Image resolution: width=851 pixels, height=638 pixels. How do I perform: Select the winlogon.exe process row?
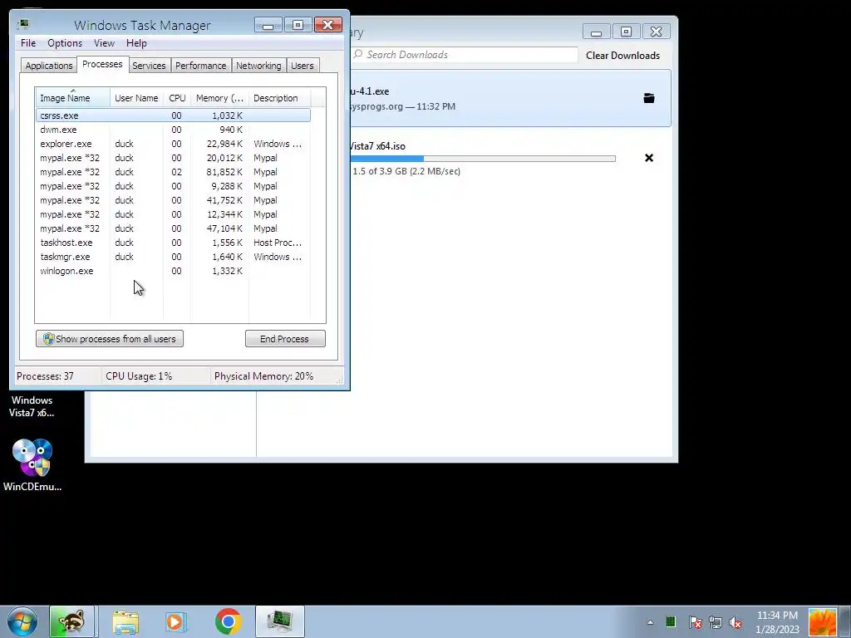173,271
